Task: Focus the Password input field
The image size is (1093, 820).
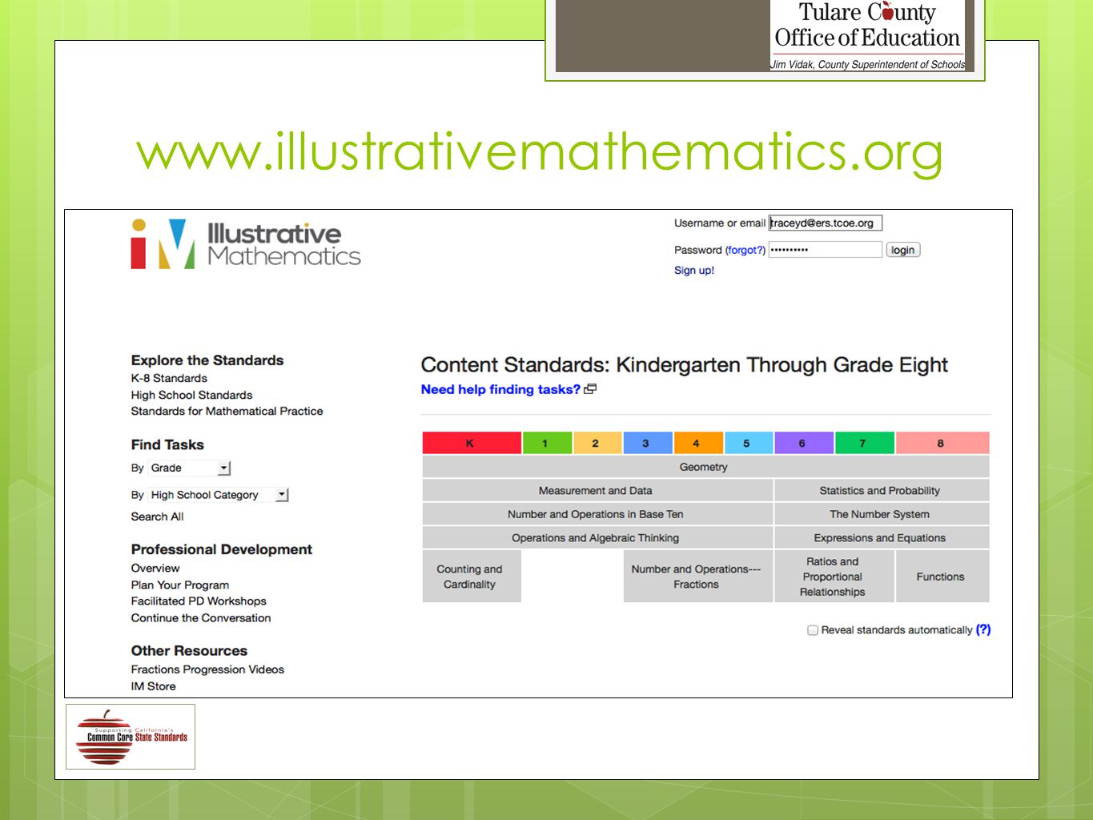Action: click(825, 250)
